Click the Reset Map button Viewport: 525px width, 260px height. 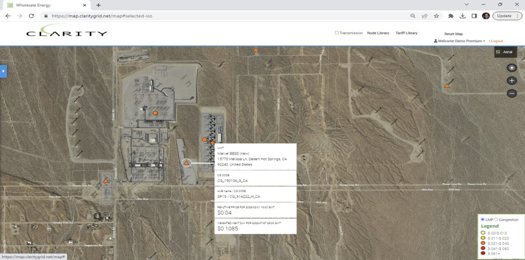click(453, 34)
